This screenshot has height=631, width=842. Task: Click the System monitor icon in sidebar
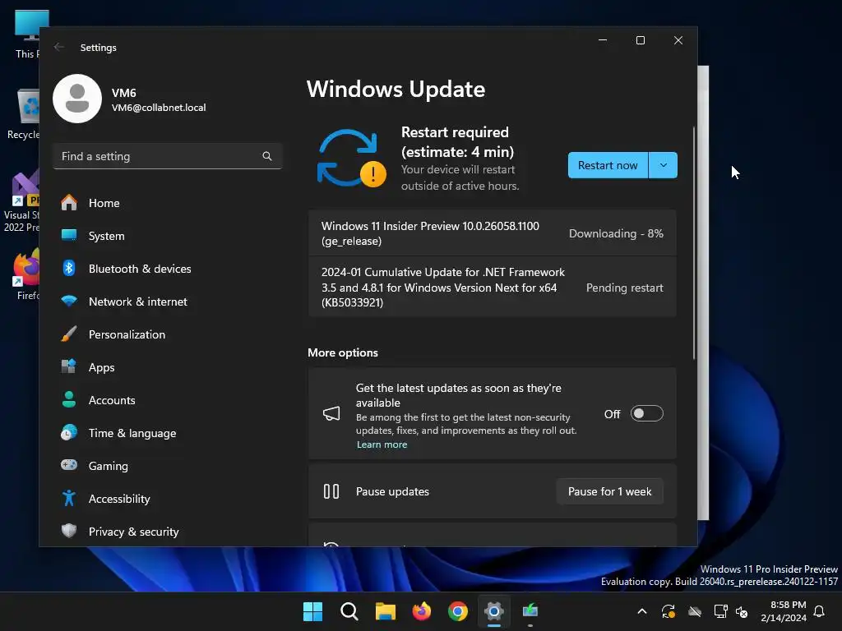(69, 236)
